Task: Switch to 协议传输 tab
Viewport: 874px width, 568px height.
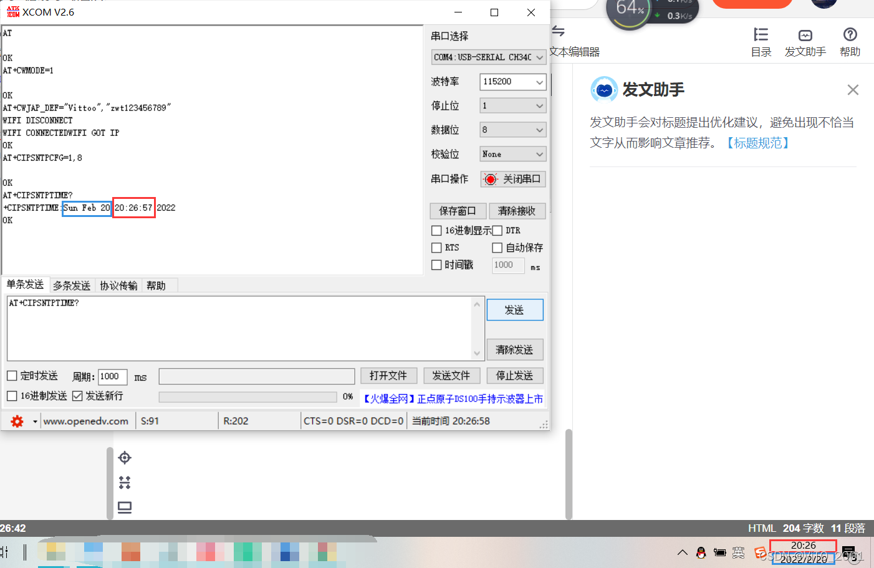Action: tap(118, 286)
